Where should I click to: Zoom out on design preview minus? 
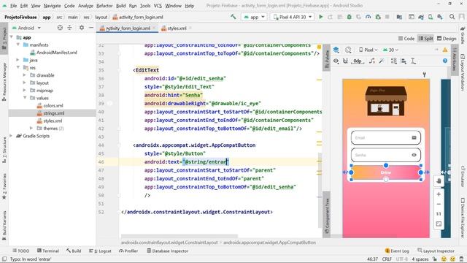click(x=439, y=204)
